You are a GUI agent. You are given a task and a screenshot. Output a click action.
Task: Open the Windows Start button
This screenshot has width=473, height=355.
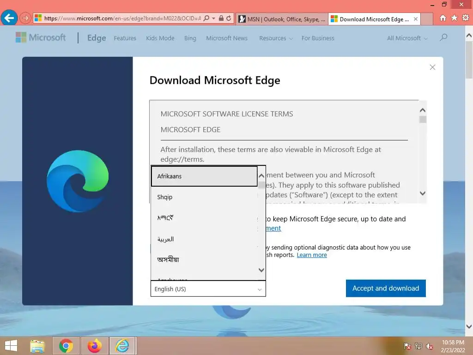[x=11, y=346]
